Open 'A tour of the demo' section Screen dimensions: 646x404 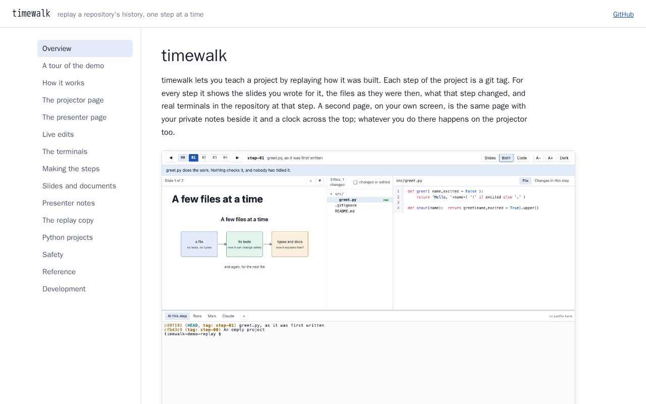coord(85,66)
